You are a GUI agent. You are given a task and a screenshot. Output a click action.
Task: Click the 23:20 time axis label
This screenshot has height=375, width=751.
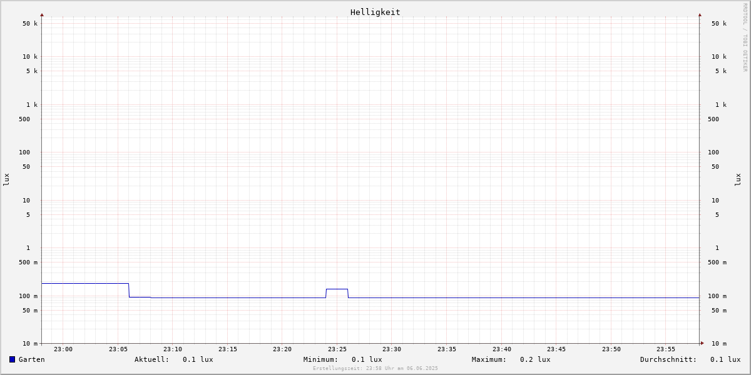pyautogui.click(x=282, y=349)
